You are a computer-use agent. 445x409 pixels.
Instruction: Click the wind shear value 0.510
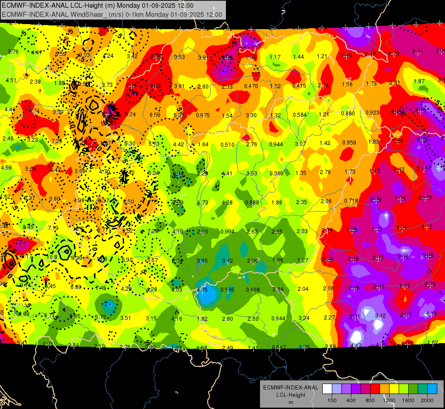(x=228, y=145)
